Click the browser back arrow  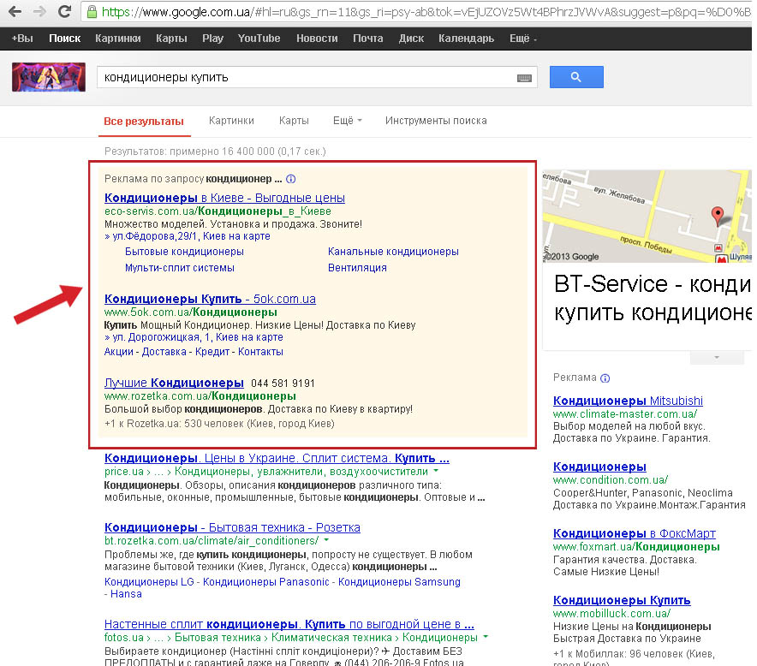[x=15, y=12]
